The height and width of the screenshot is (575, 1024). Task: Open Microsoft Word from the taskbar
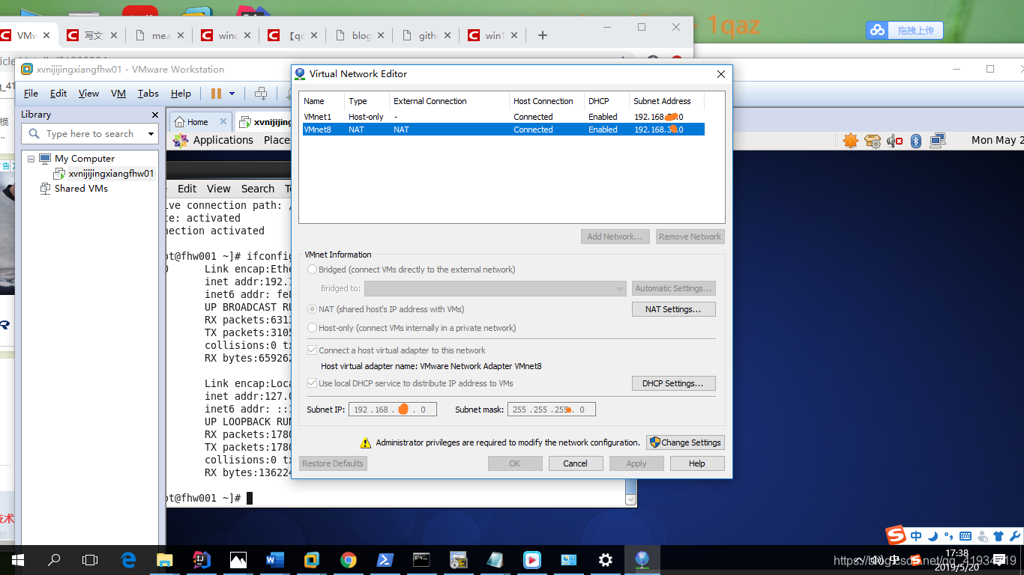tap(275, 559)
